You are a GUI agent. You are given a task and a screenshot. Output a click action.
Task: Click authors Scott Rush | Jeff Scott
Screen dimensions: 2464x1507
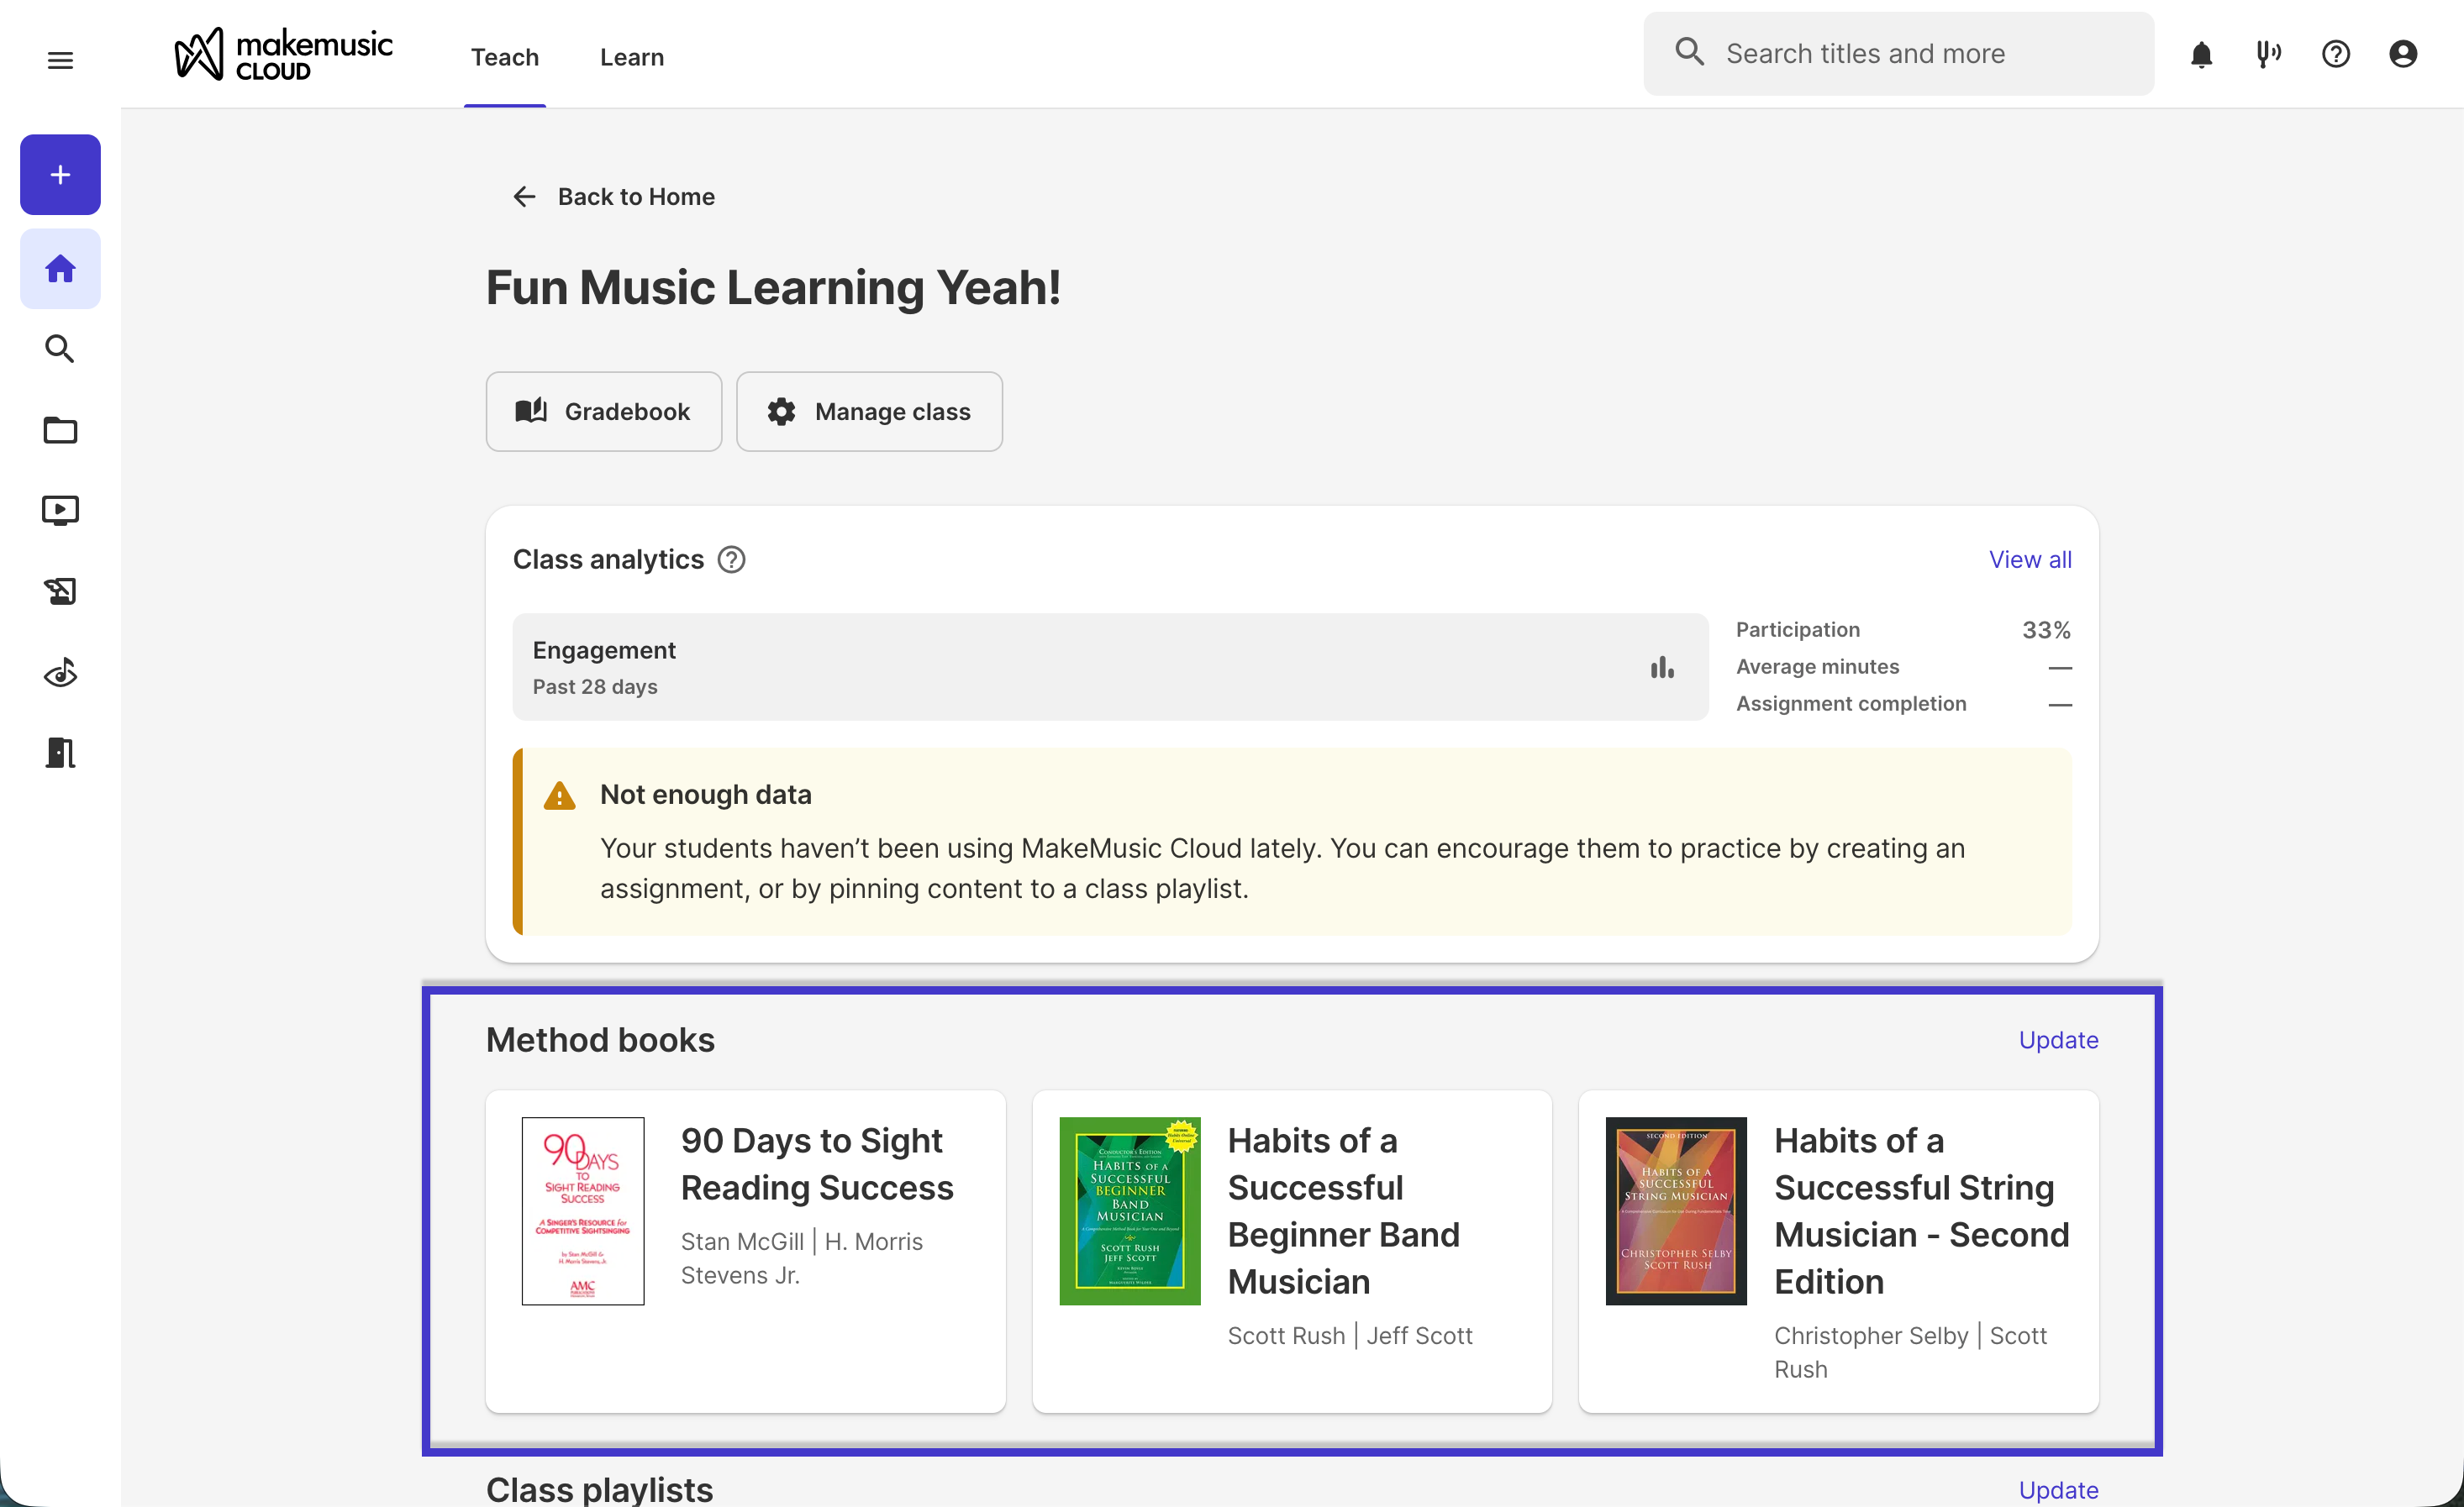point(1350,1336)
